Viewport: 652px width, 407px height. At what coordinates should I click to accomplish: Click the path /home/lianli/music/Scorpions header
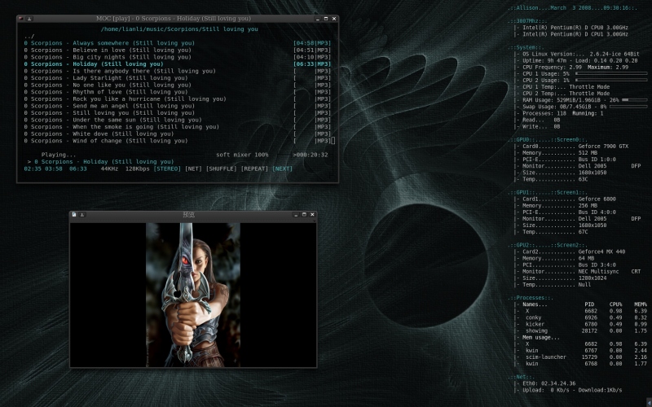179,29
